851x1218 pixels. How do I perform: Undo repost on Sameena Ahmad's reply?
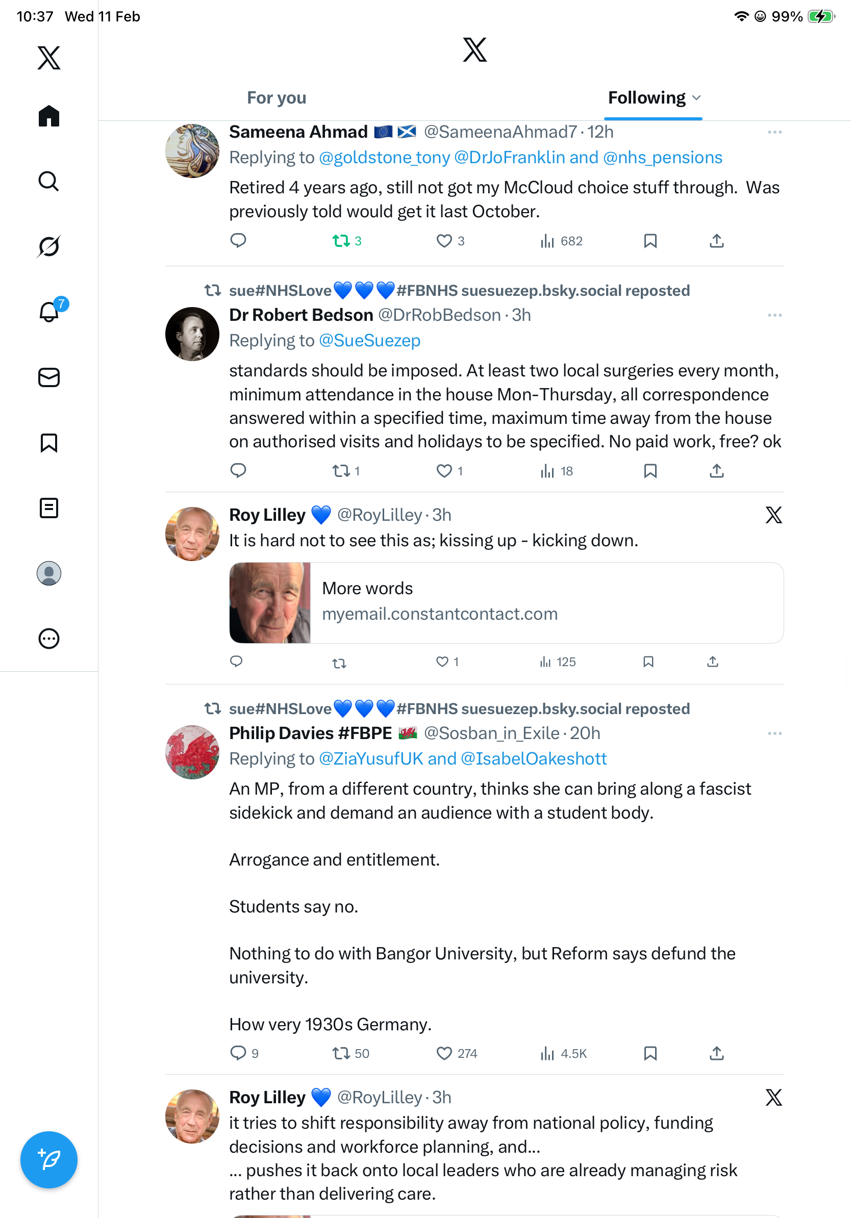(341, 241)
